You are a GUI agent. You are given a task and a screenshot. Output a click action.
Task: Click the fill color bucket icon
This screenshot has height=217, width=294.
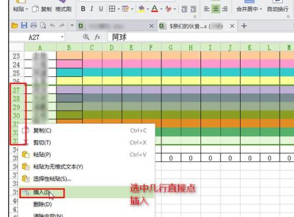141,9
